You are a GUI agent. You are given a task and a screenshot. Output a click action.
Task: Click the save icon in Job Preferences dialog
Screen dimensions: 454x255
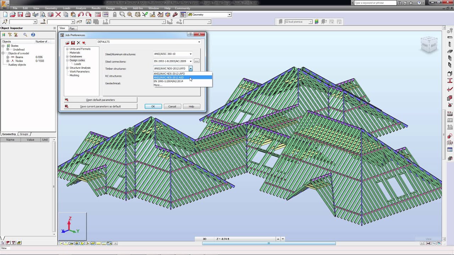(x=73, y=43)
